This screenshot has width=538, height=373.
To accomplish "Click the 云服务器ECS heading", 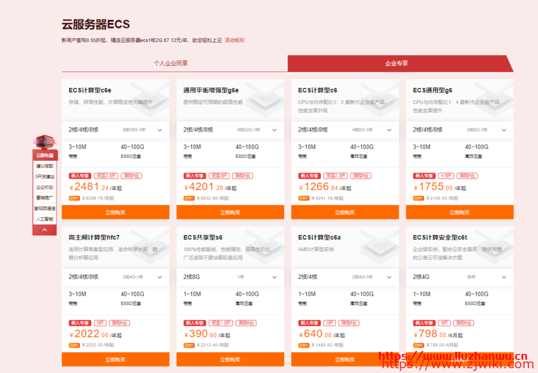I will 96,24.
